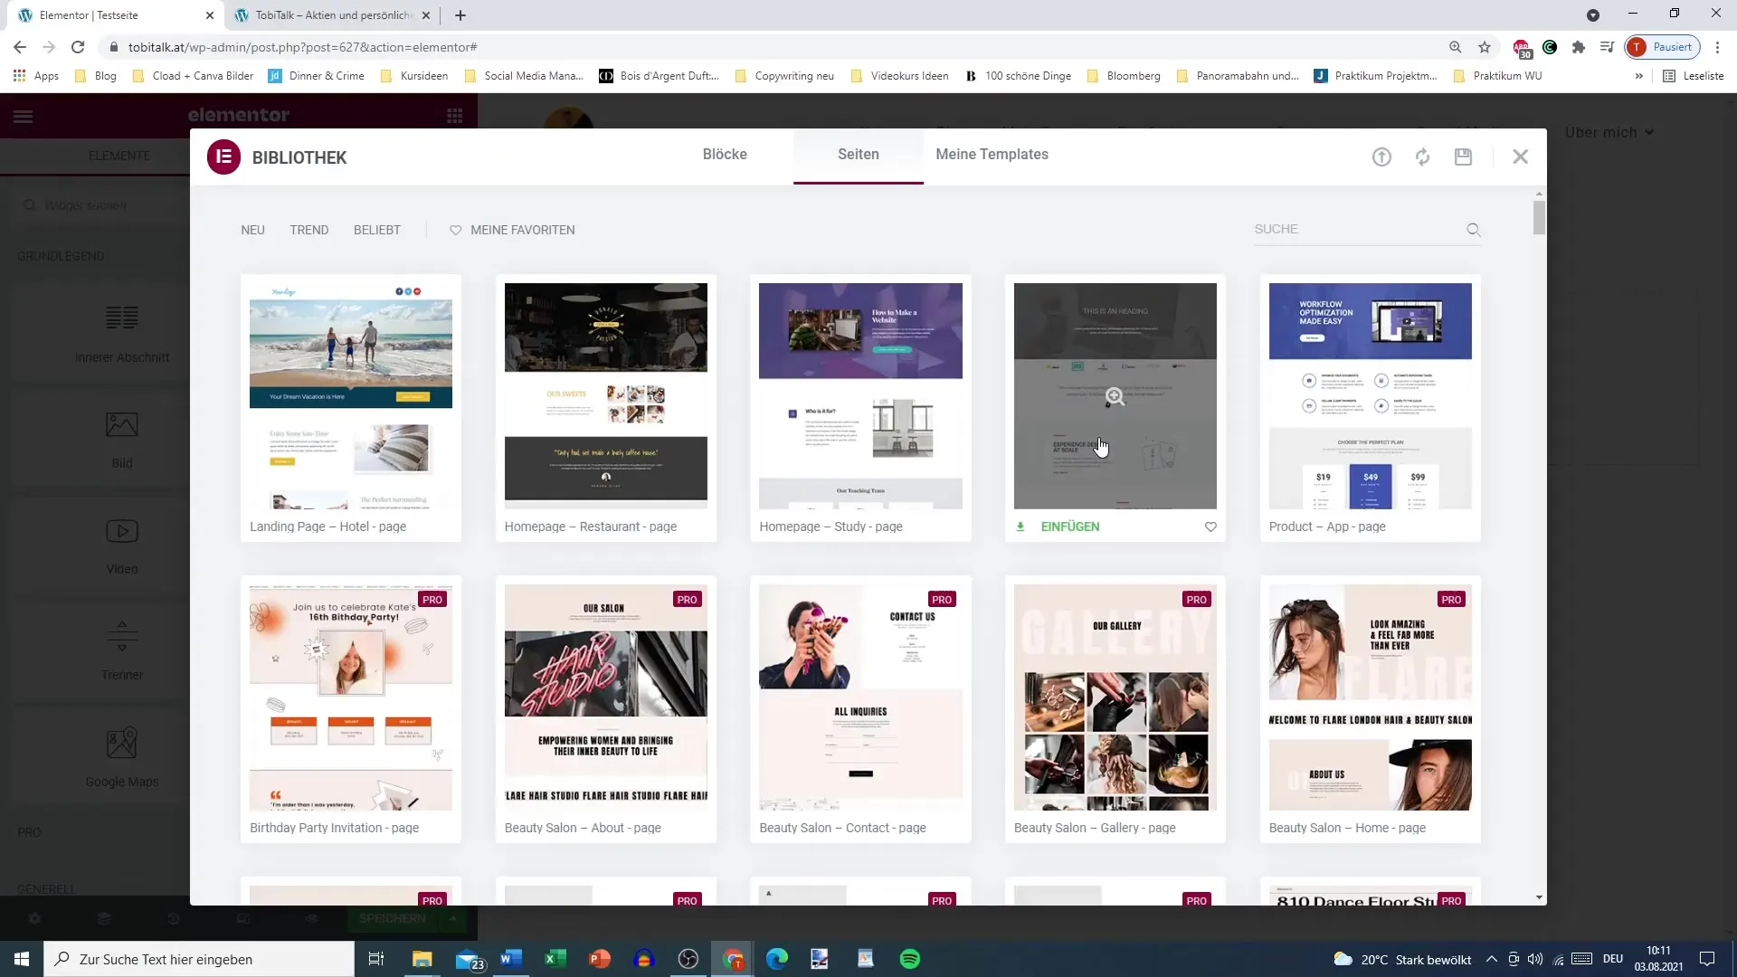Open Product – App template thumbnail
Screen dimensions: 1737x977
point(1370,396)
